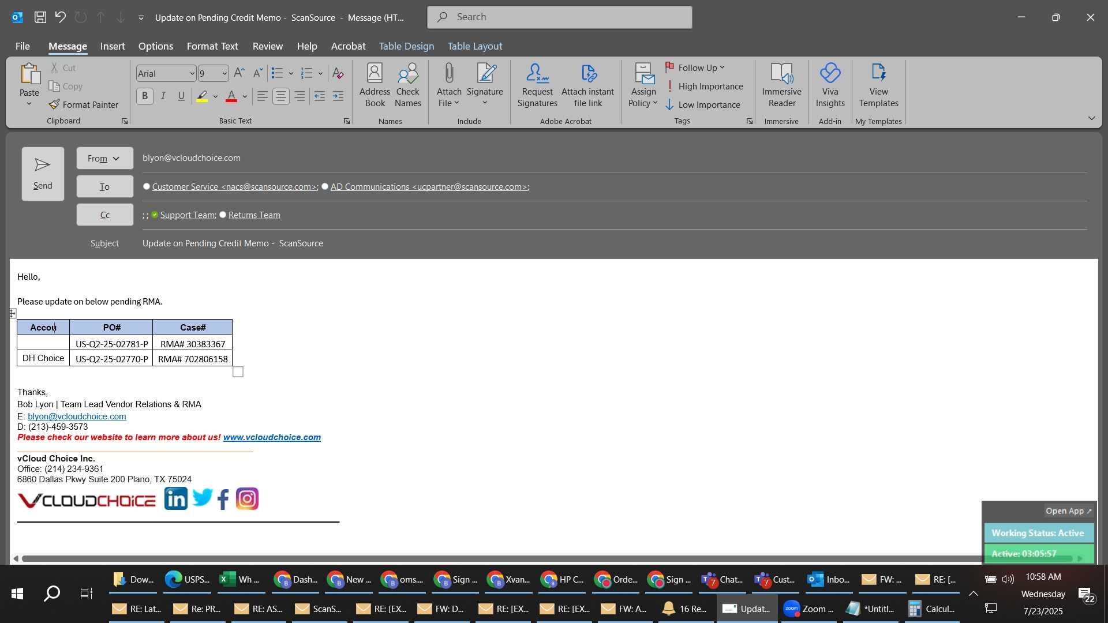Open the font size dropdown

click(x=224, y=73)
